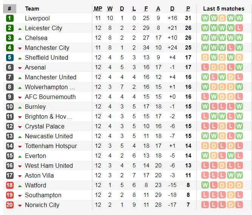The height and width of the screenshot is (215, 252).
Task: Select Watford's red position 18 badge
Action: click(x=9, y=185)
